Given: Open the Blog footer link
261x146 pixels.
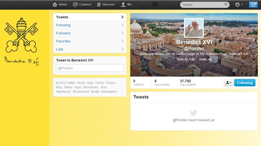Looking at the screenshot, I should point(59,87).
